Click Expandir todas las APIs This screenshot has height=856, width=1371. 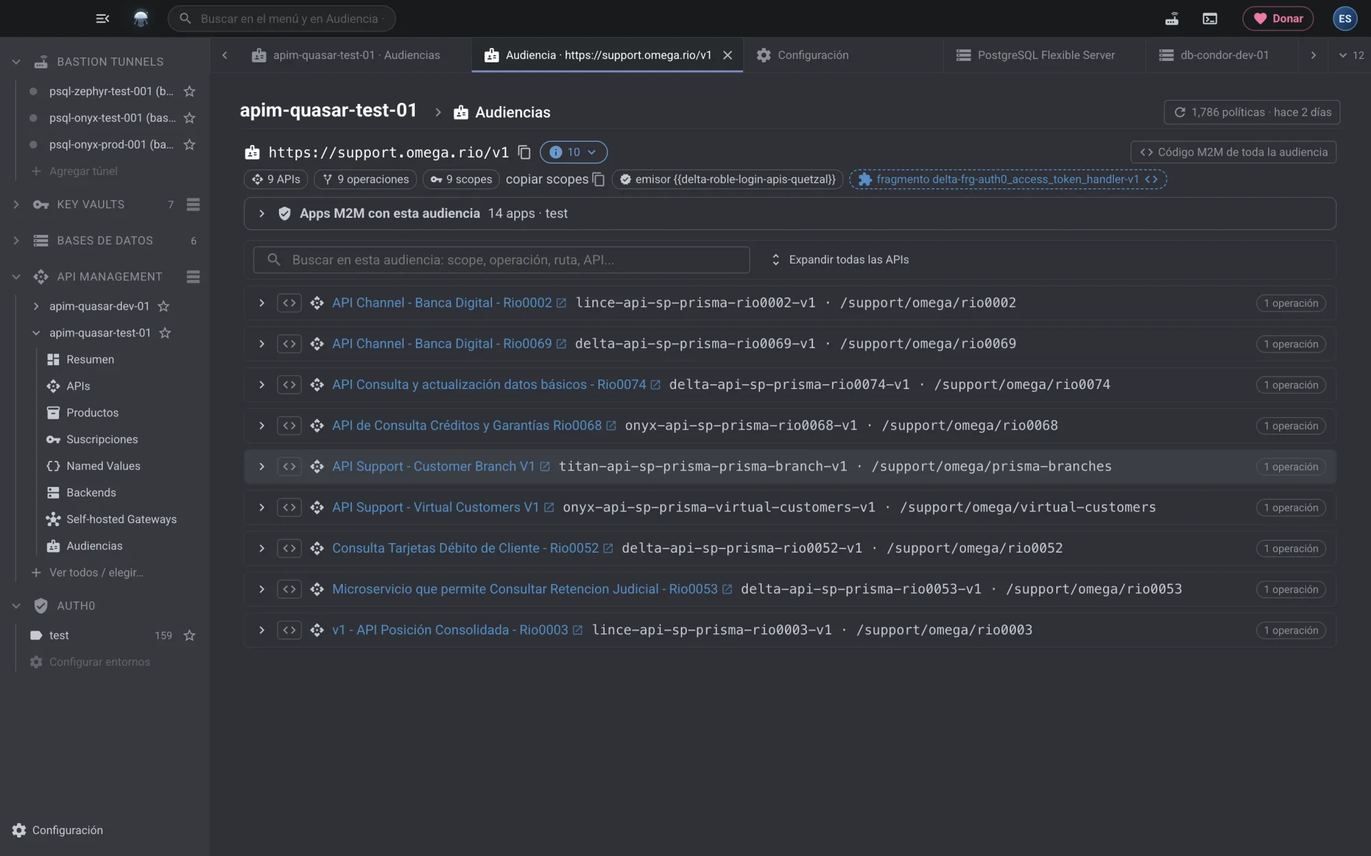840,260
